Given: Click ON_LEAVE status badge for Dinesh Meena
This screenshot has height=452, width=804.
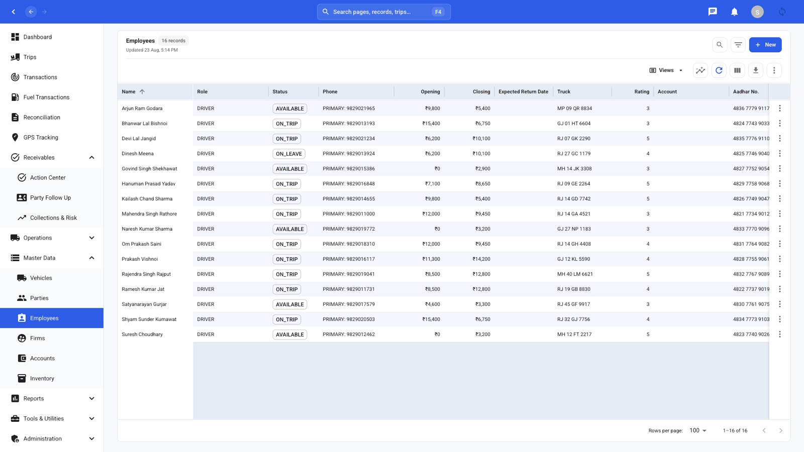Looking at the screenshot, I should point(289,154).
